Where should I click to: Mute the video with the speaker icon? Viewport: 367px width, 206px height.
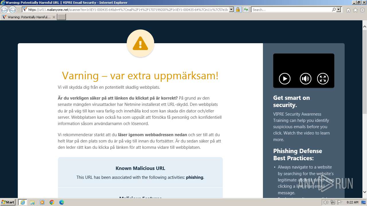pyautogui.click(x=306, y=79)
